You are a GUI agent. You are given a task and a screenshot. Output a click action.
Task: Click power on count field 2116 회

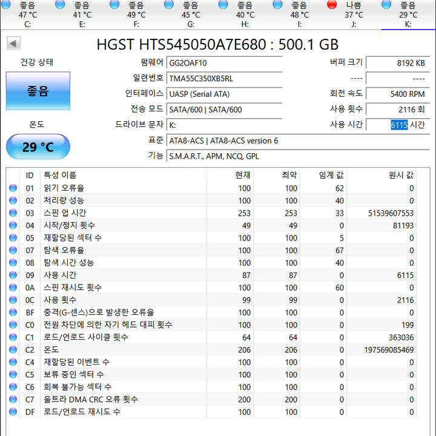[x=398, y=110]
